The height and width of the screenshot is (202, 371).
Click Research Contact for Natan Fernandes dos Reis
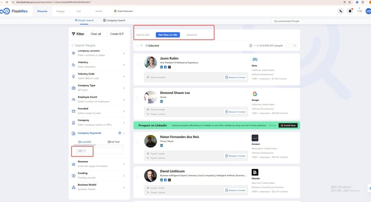235,156
